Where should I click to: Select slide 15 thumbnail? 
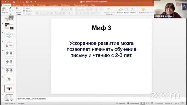click(9, 97)
